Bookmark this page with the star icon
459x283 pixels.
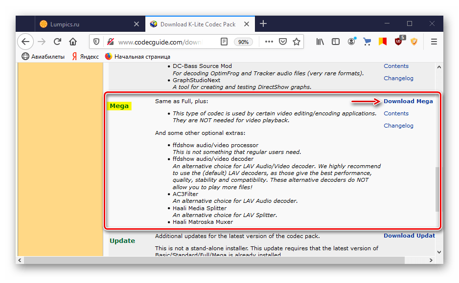click(297, 42)
